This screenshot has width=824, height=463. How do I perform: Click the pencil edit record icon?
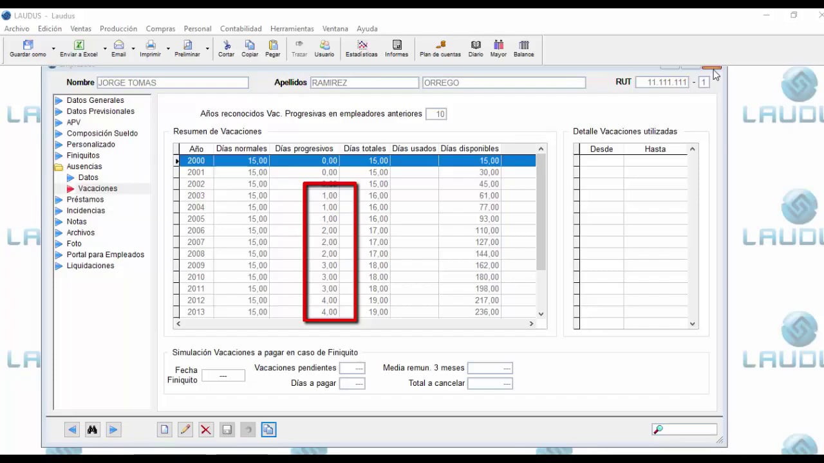[185, 430]
